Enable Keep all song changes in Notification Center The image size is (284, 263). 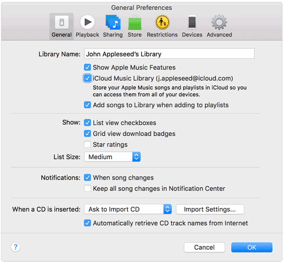pyautogui.click(x=87, y=188)
